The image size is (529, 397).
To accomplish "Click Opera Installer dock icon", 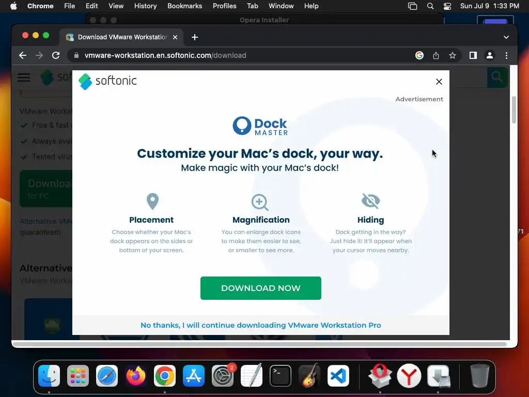I will pos(380,376).
